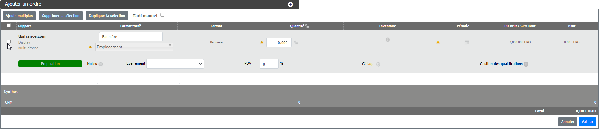Open the Emplacement dropdown
The height and width of the screenshot is (130, 602).
pos(134,47)
